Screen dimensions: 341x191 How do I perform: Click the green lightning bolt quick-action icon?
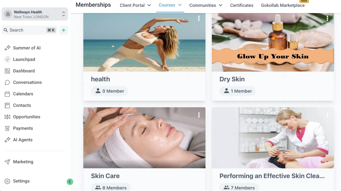pyautogui.click(x=63, y=30)
